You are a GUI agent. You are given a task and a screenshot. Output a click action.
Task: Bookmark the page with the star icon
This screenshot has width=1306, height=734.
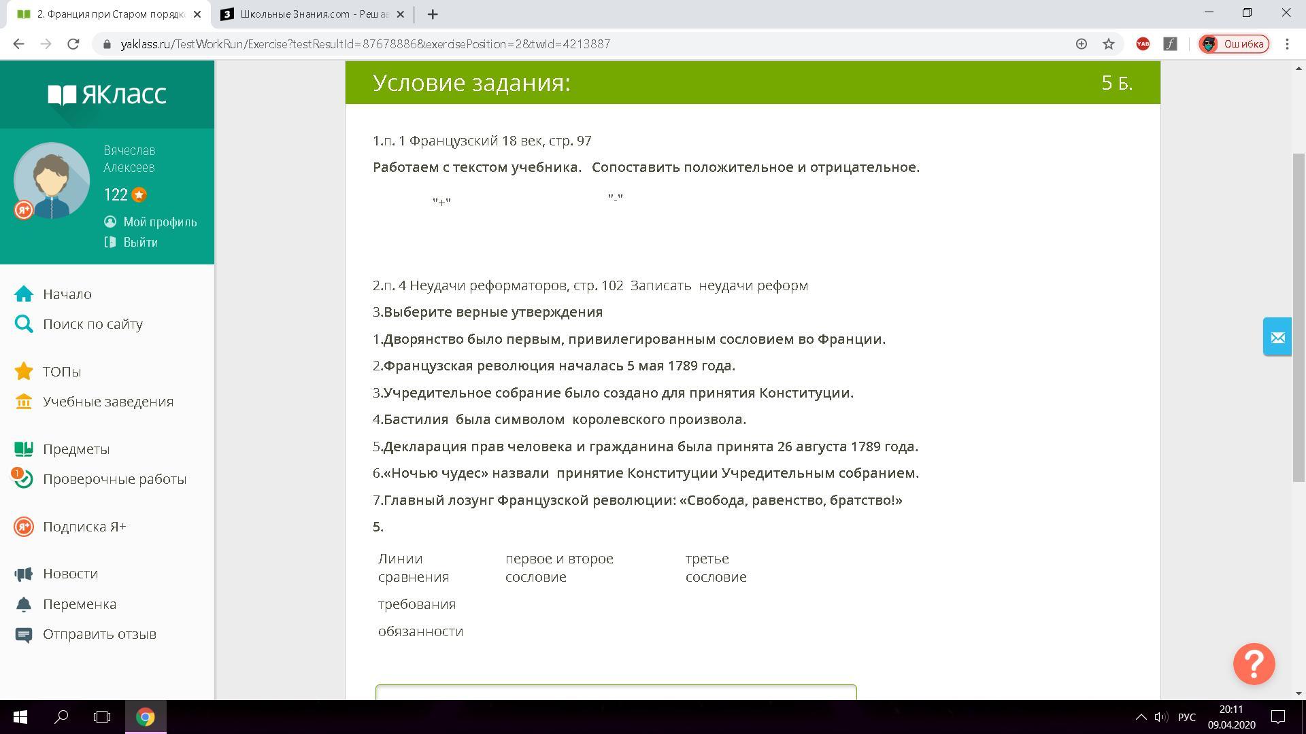click(x=1109, y=44)
